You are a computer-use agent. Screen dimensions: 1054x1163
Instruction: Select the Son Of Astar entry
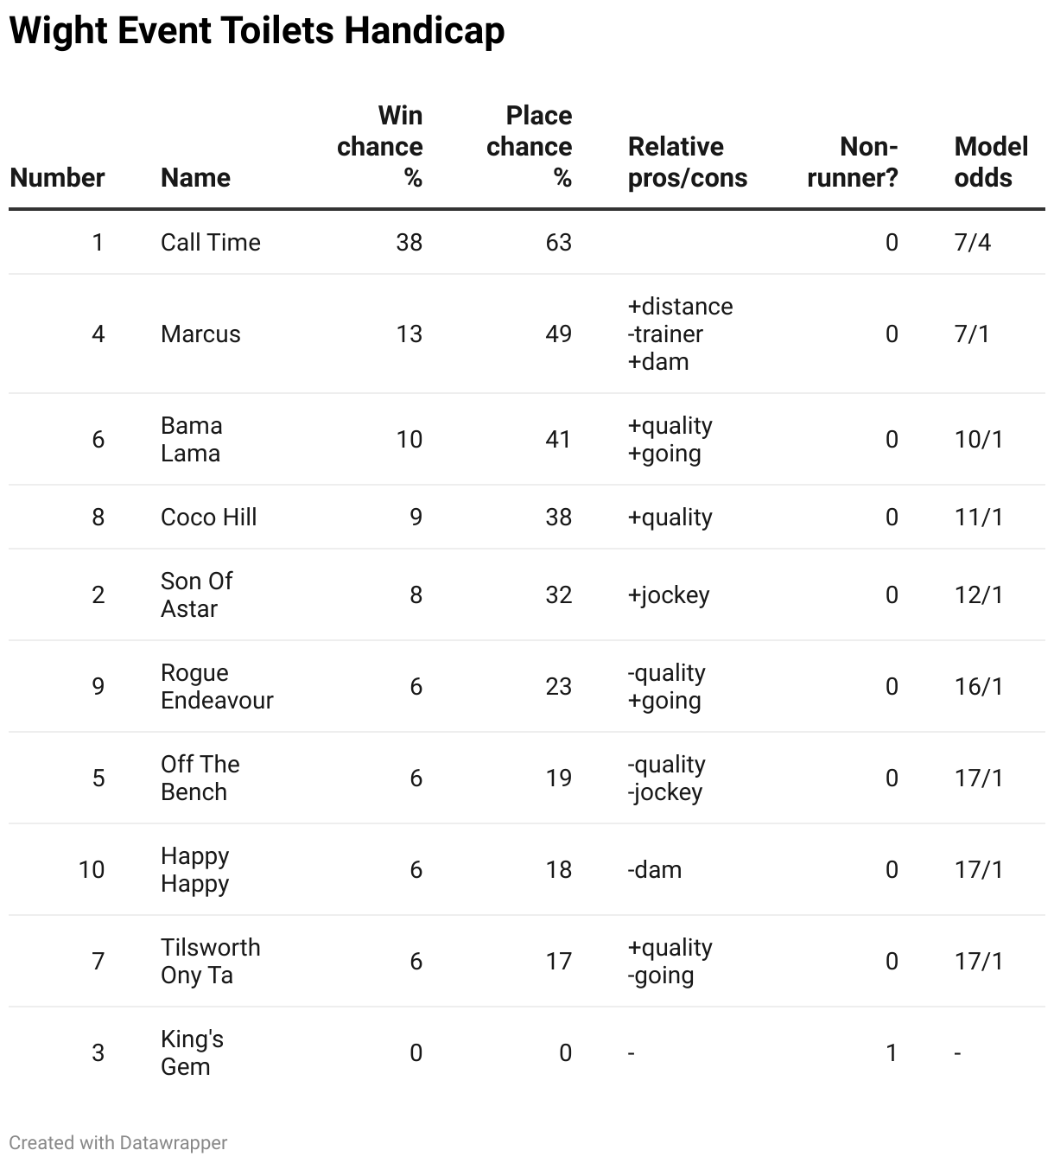(x=197, y=594)
